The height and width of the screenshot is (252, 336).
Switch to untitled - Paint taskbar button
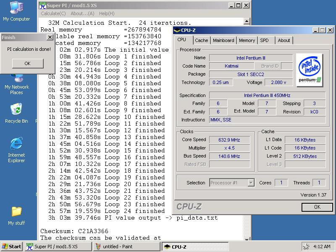pos(126,247)
